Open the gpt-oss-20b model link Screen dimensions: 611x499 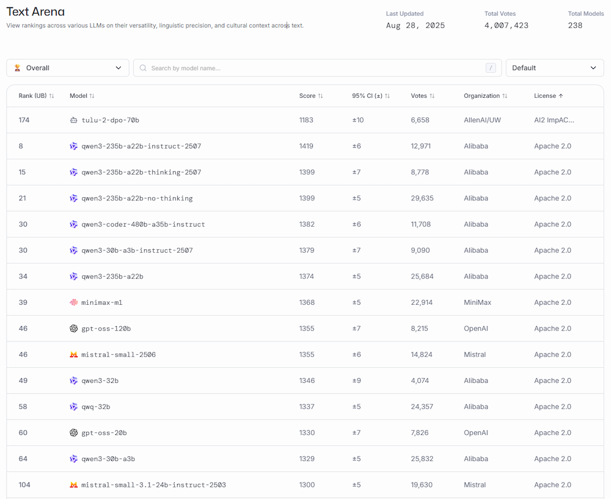(x=104, y=433)
